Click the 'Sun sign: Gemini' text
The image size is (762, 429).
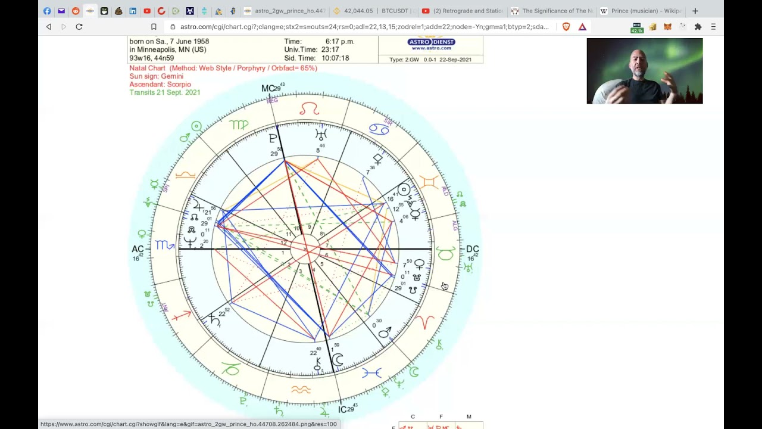pyautogui.click(x=157, y=76)
